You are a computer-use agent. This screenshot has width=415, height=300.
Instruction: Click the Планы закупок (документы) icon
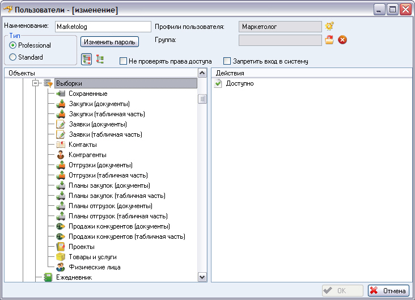tap(61, 185)
